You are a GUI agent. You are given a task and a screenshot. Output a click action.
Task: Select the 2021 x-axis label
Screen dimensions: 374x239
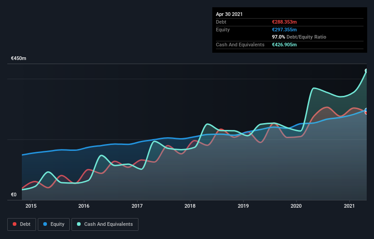click(x=349, y=206)
